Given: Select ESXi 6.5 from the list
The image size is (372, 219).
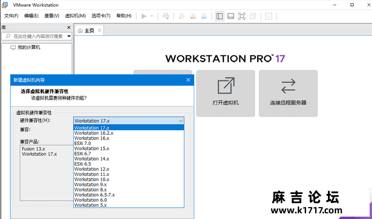Looking at the screenshot, I should (x=129, y=164).
